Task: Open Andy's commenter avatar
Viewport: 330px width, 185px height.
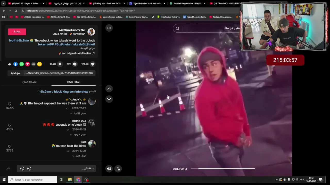Action: point(92,101)
